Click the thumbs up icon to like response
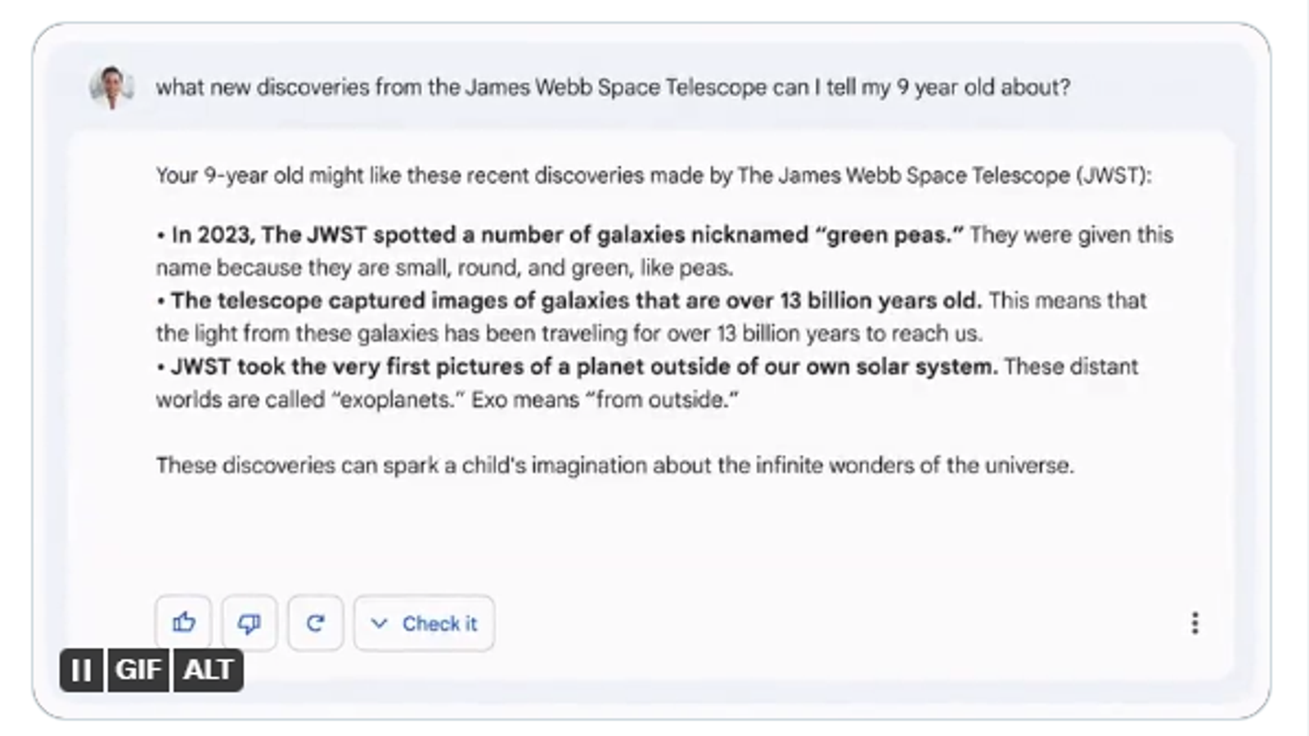Viewport: 1309px width, 736px height. click(x=182, y=623)
